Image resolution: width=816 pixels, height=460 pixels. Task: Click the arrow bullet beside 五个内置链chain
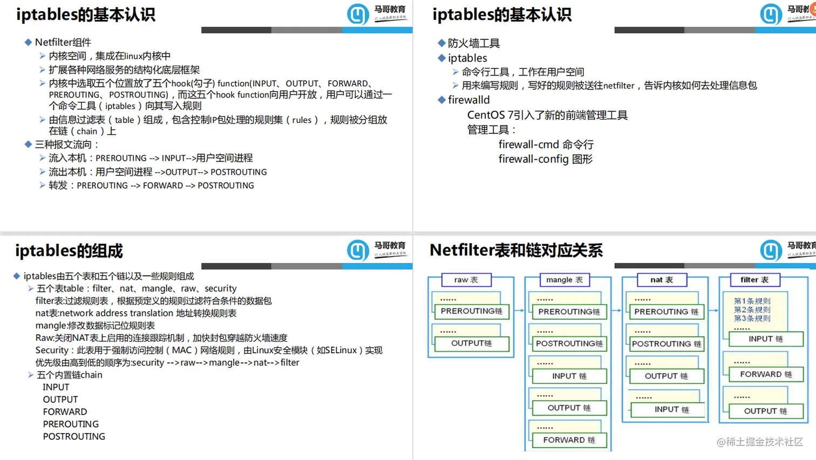point(31,375)
